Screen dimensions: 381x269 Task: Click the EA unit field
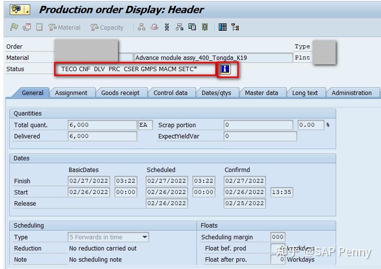coord(145,125)
